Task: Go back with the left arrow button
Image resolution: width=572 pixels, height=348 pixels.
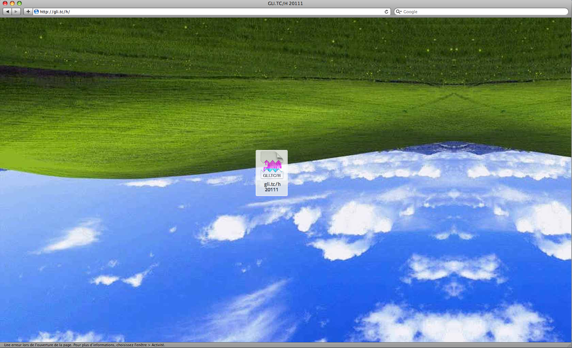Action: [7, 12]
